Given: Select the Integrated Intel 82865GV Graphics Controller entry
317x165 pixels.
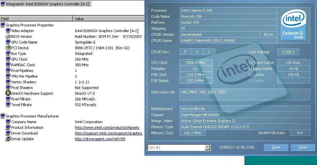Looking at the screenshot, I should tap(48, 4).
